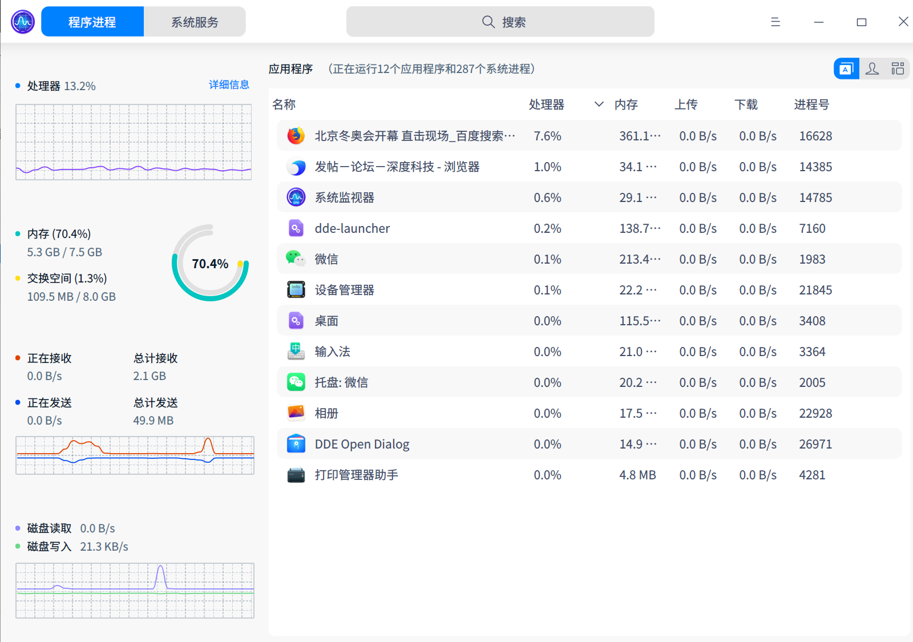Click the printer icon next to 打印管理器助手
Image resolution: width=913 pixels, height=642 pixels.
tap(296, 474)
